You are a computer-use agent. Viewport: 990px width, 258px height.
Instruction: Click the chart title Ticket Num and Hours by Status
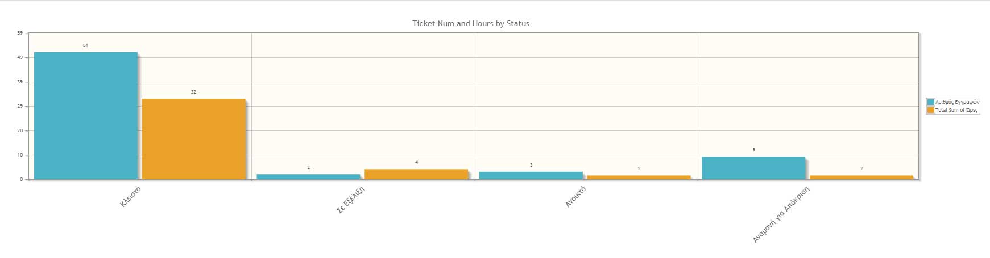click(471, 23)
